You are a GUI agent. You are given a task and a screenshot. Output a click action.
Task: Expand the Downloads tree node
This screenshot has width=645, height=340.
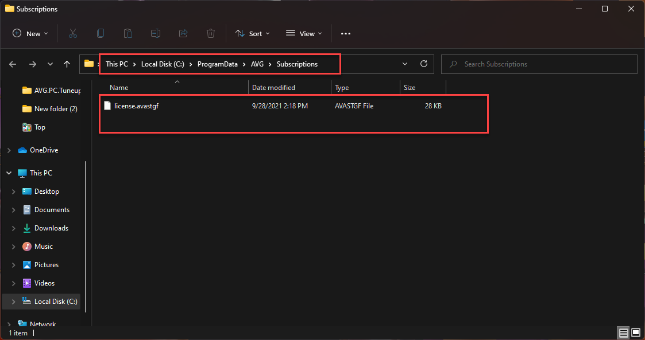coord(14,228)
